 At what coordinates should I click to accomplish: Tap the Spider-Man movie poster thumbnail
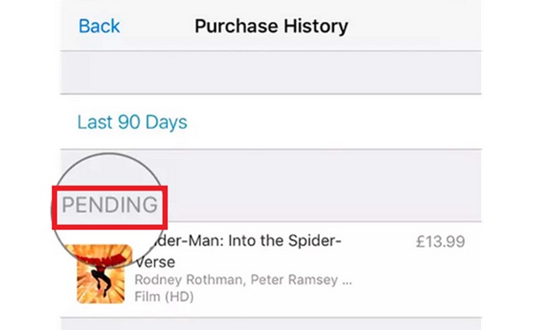(x=101, y=274)
